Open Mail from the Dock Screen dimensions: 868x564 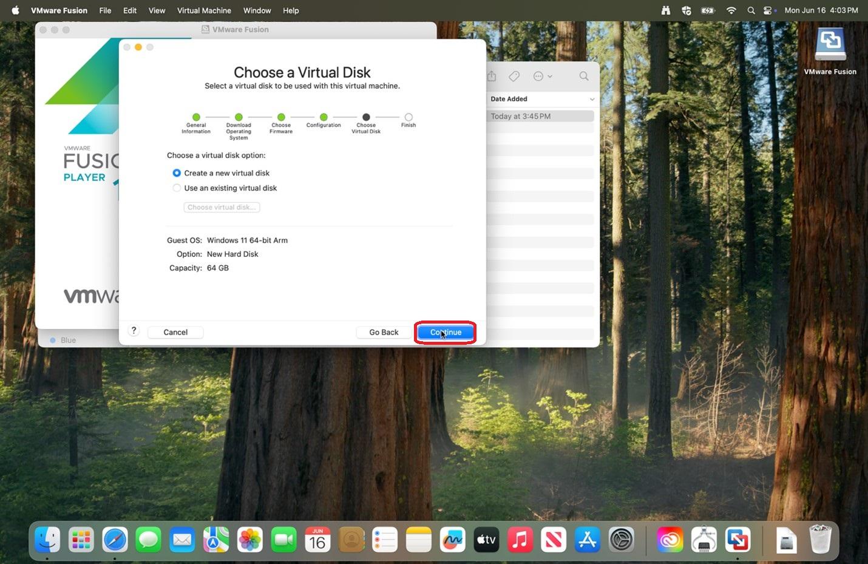[x=182, y=539]
